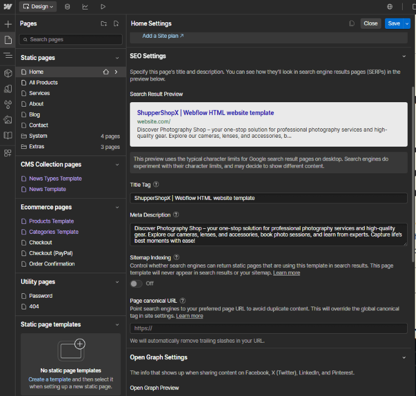Open the Style selectors panel icon
This screenshot has width=416, height=396.
coord(8,89)
